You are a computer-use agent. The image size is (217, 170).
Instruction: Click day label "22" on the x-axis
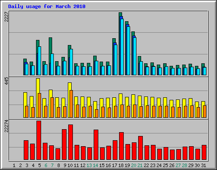click(146, 165)
